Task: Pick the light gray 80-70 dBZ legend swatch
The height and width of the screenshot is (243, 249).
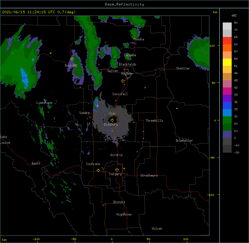Action: coord(227,26)
